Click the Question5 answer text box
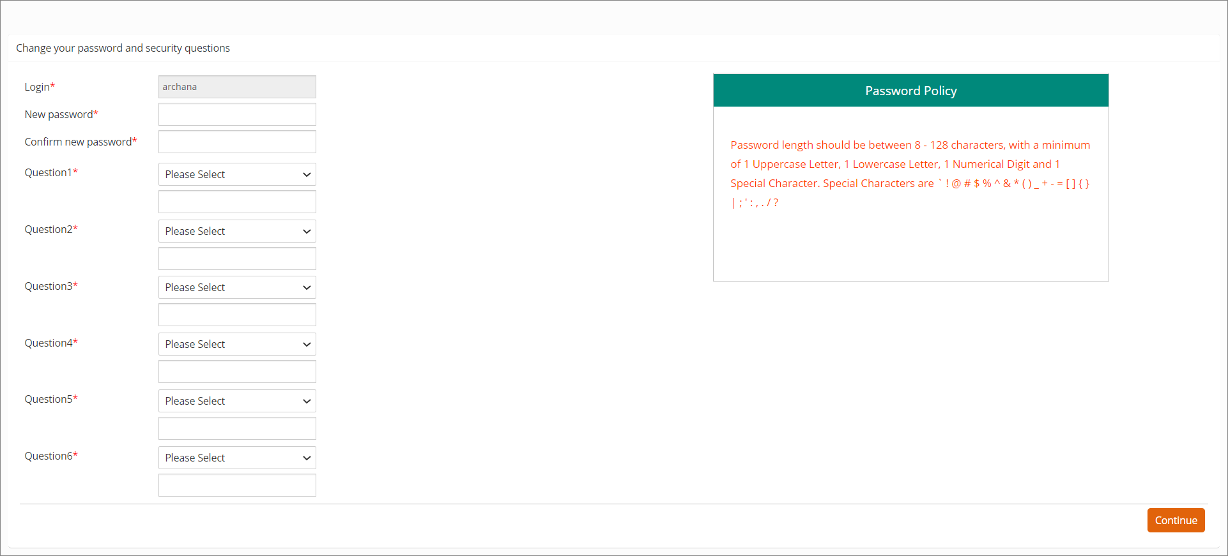This screenshot has width=1228, height=556. point(237,428)
